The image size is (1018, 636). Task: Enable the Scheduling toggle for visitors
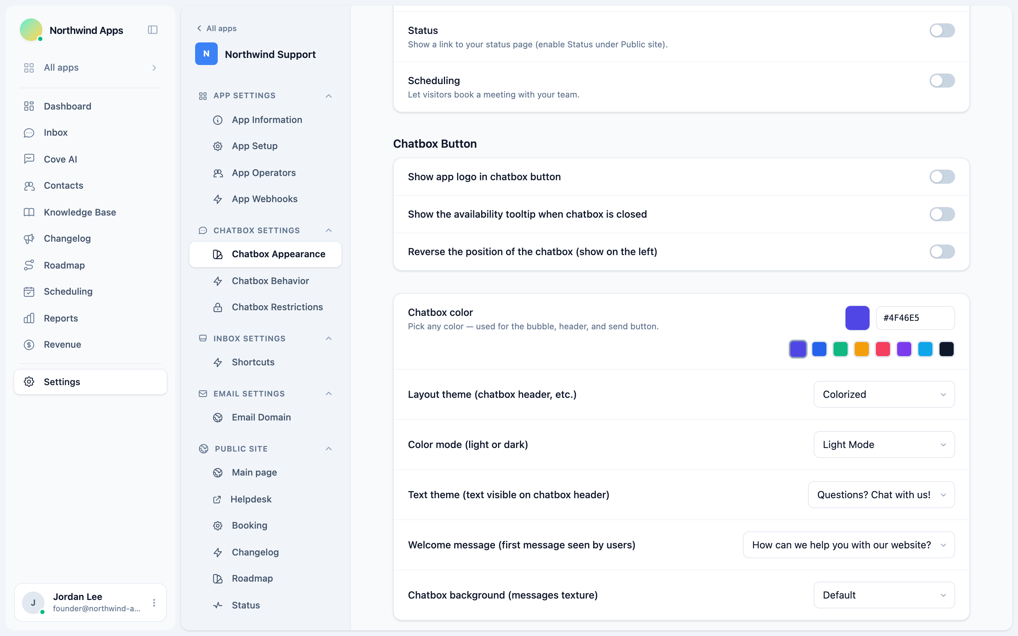tap(942, 80)
